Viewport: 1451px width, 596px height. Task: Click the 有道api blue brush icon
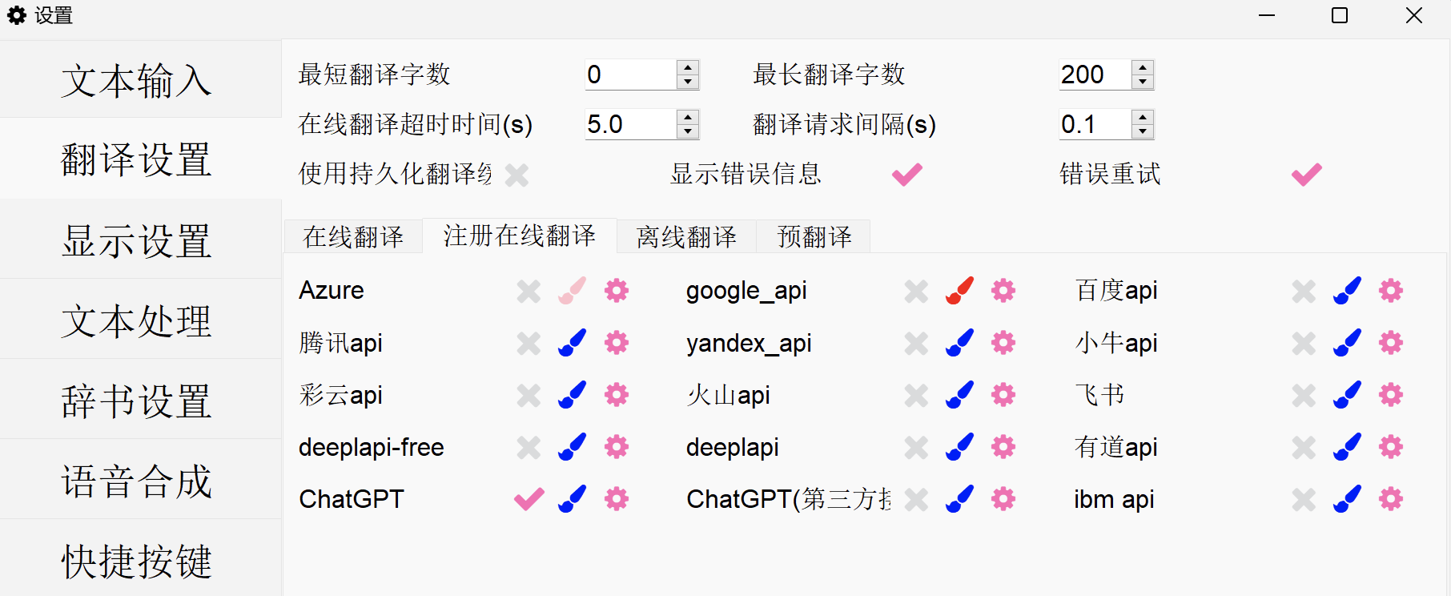pyautogui.click(x=1347, y=447)
